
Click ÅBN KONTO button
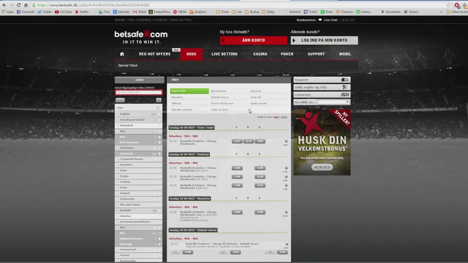tap(253, 40)
